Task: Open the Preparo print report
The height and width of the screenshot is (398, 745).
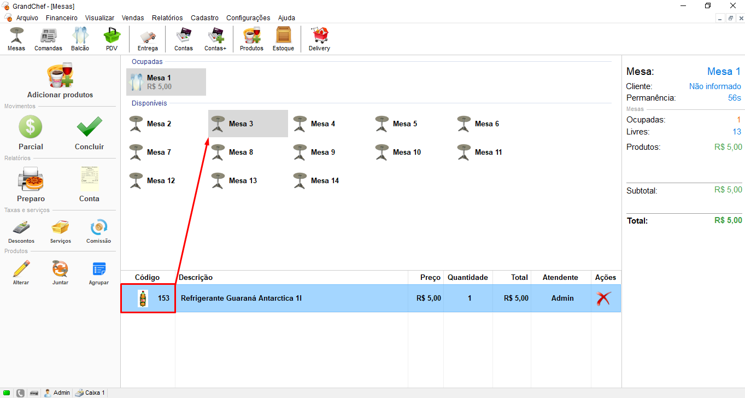Action: 31,185
